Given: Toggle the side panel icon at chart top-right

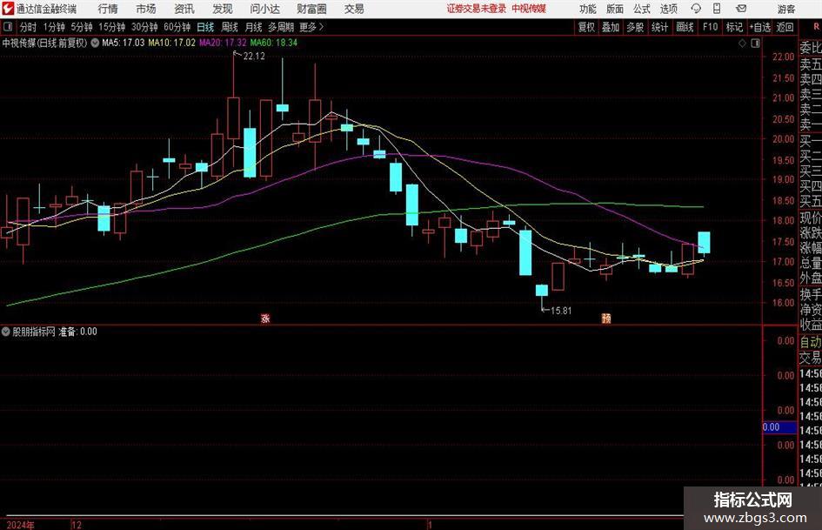Looking at the screenshot, I should pos(755,44).
